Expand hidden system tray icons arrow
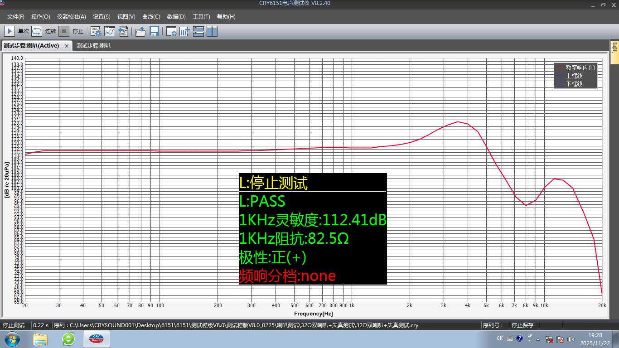 click(538, 339)
